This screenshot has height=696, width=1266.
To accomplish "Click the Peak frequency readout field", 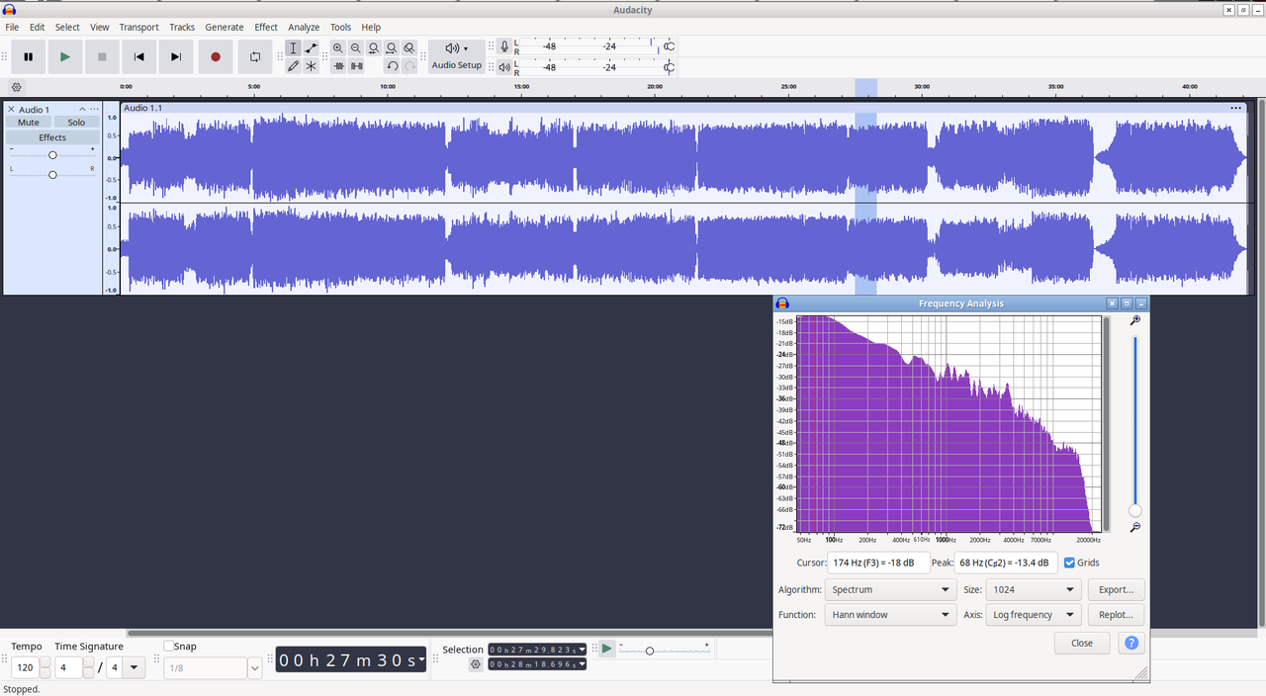I will (x=1006, y=563).
